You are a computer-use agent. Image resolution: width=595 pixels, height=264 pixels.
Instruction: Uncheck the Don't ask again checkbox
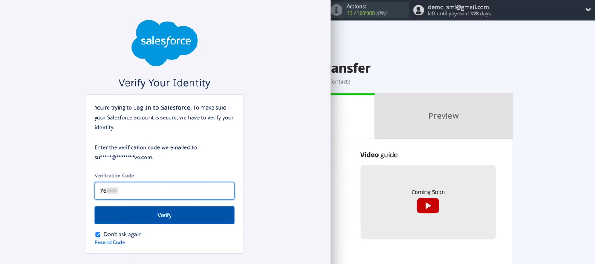coord(98,235)
